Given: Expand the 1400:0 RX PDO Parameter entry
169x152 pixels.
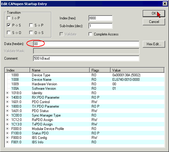Looking at the screenshot, I should [7, 97].
